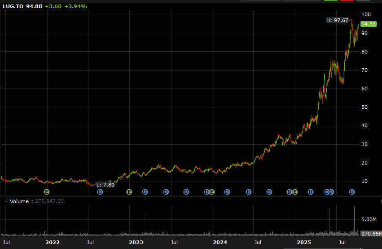Open the earnings marker at start of 2025

tap(295, 192)
